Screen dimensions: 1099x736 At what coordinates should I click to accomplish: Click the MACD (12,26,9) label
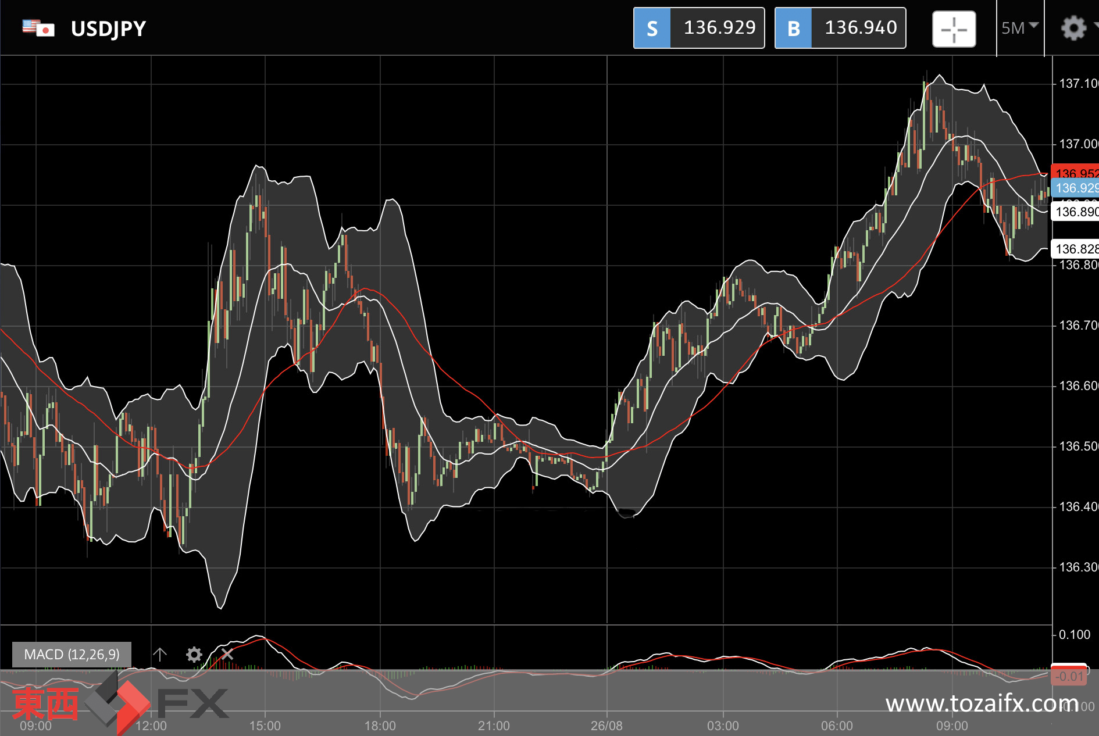click(x=72, y=655)
